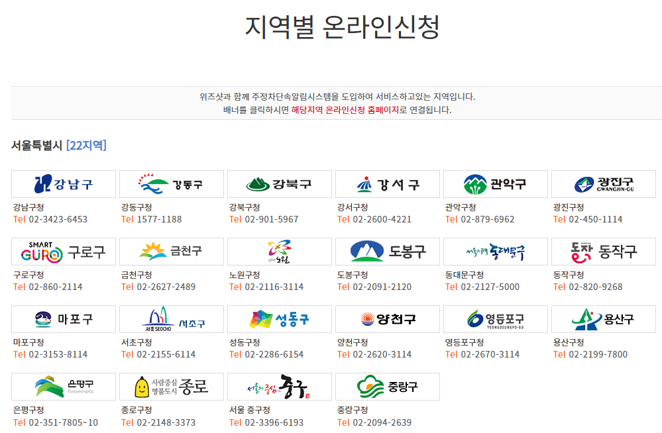The image size is (662, 433).
Task: Click the 지역별 온라인신청 page title
Action: point(343,27)
